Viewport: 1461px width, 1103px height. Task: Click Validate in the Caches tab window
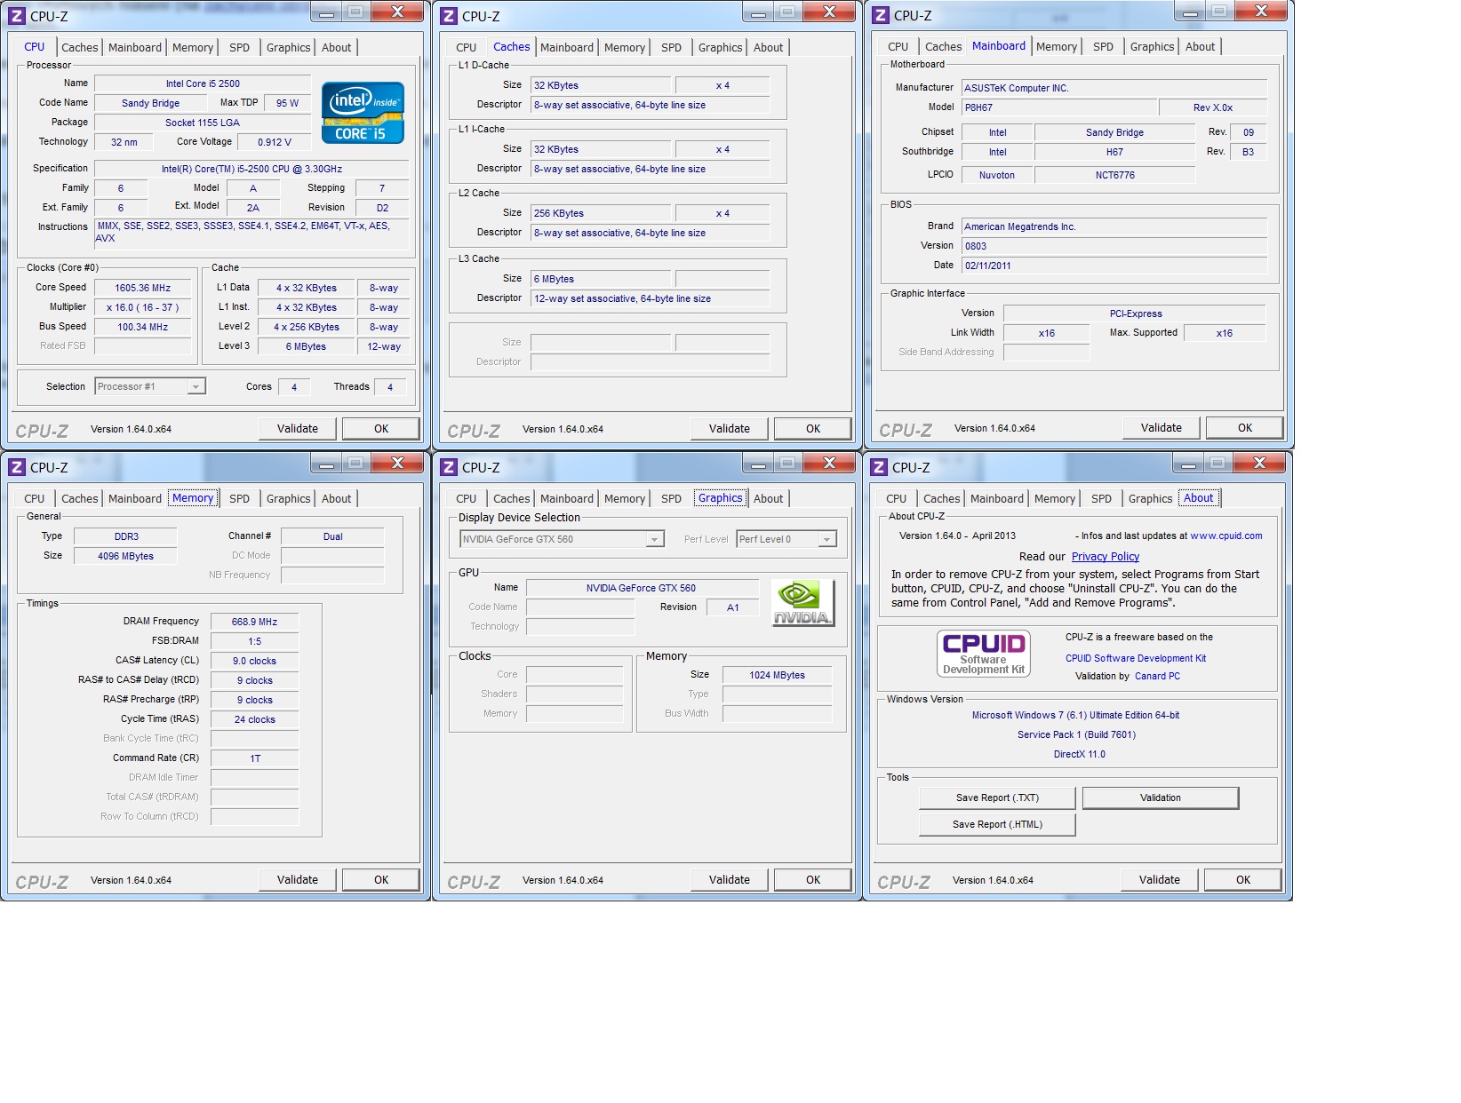point(730,429)
